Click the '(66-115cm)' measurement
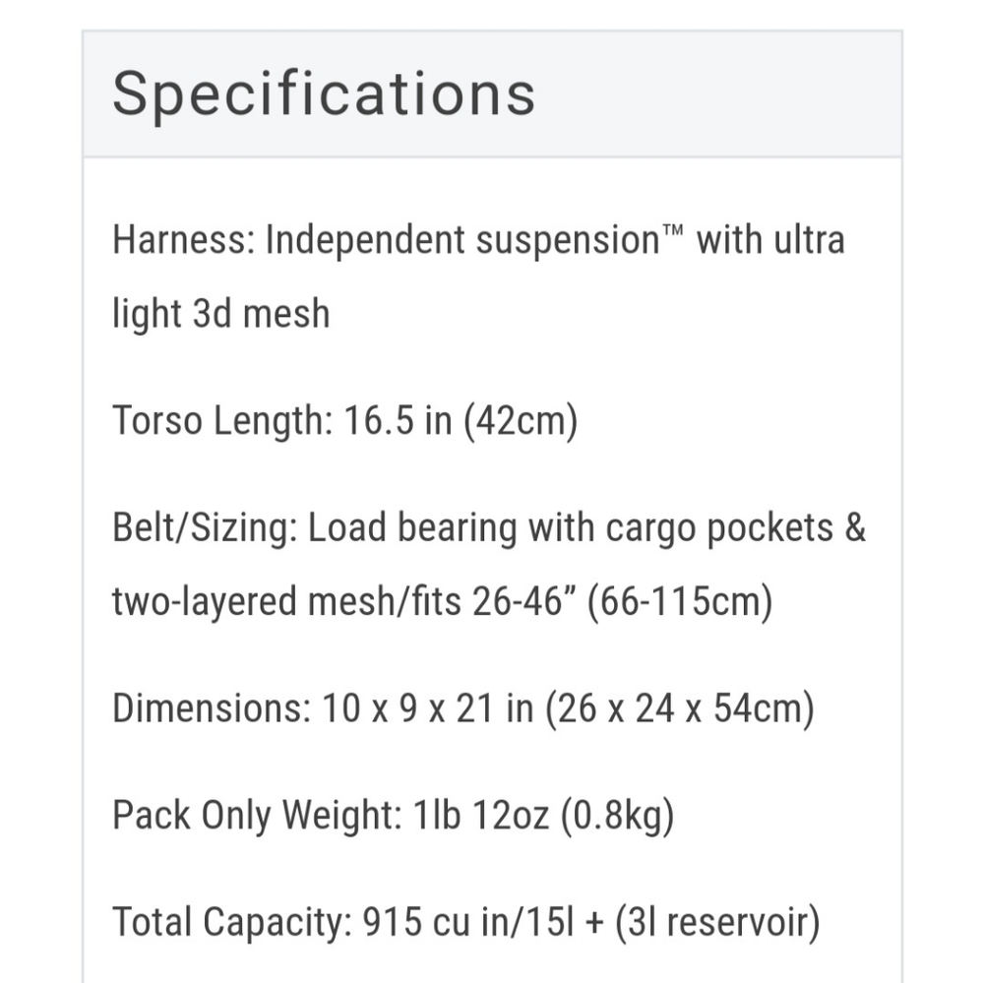 point(680,601)
